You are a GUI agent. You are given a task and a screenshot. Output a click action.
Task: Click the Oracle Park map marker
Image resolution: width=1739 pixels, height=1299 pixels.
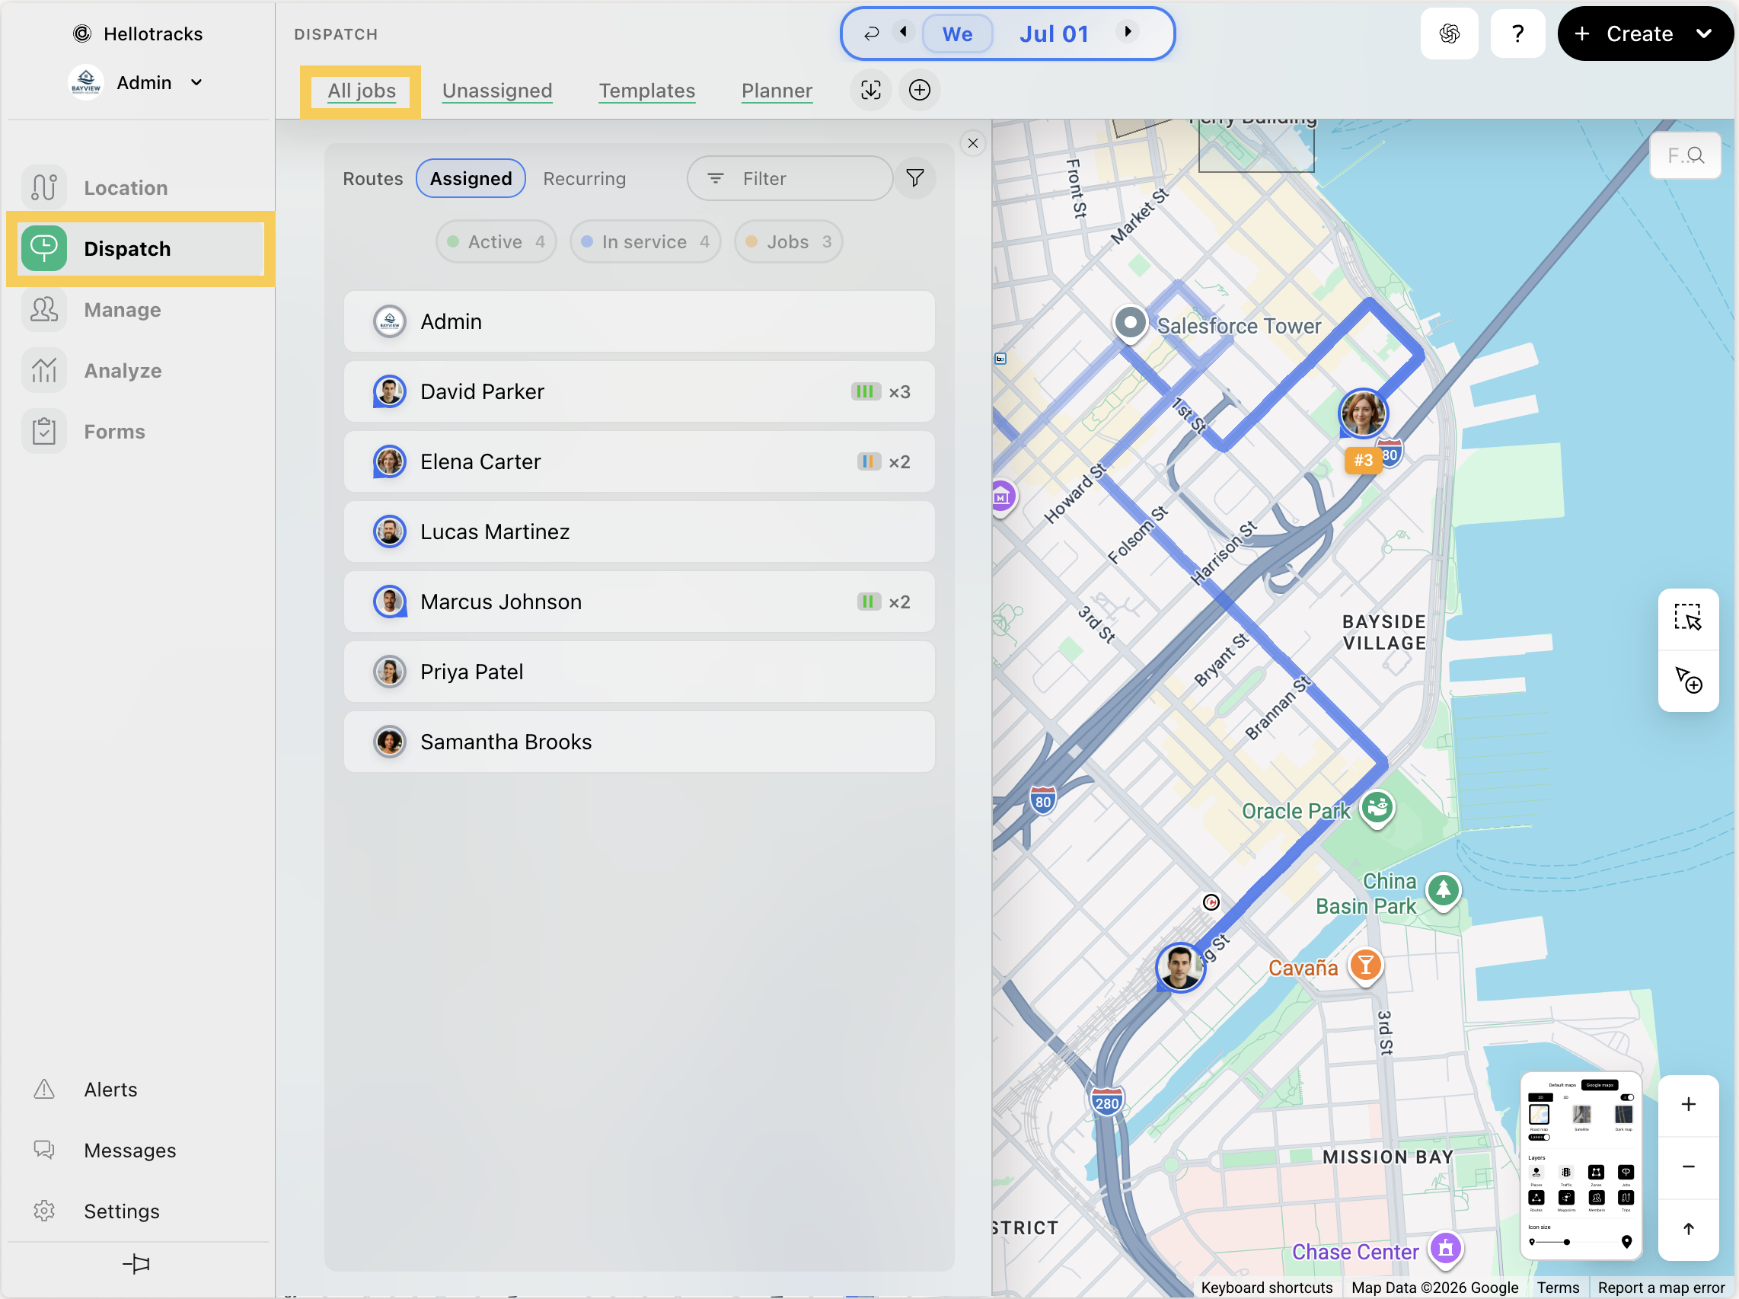tap(1377, 809)
